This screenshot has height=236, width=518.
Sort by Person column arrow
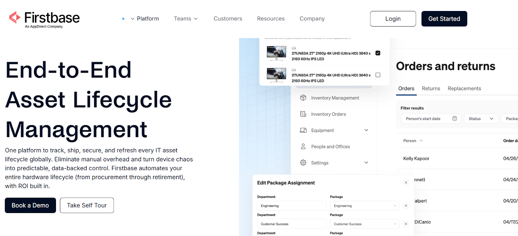point(421,141)
